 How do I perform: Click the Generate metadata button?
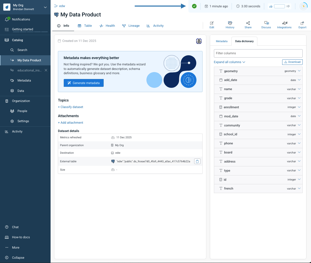84,83
